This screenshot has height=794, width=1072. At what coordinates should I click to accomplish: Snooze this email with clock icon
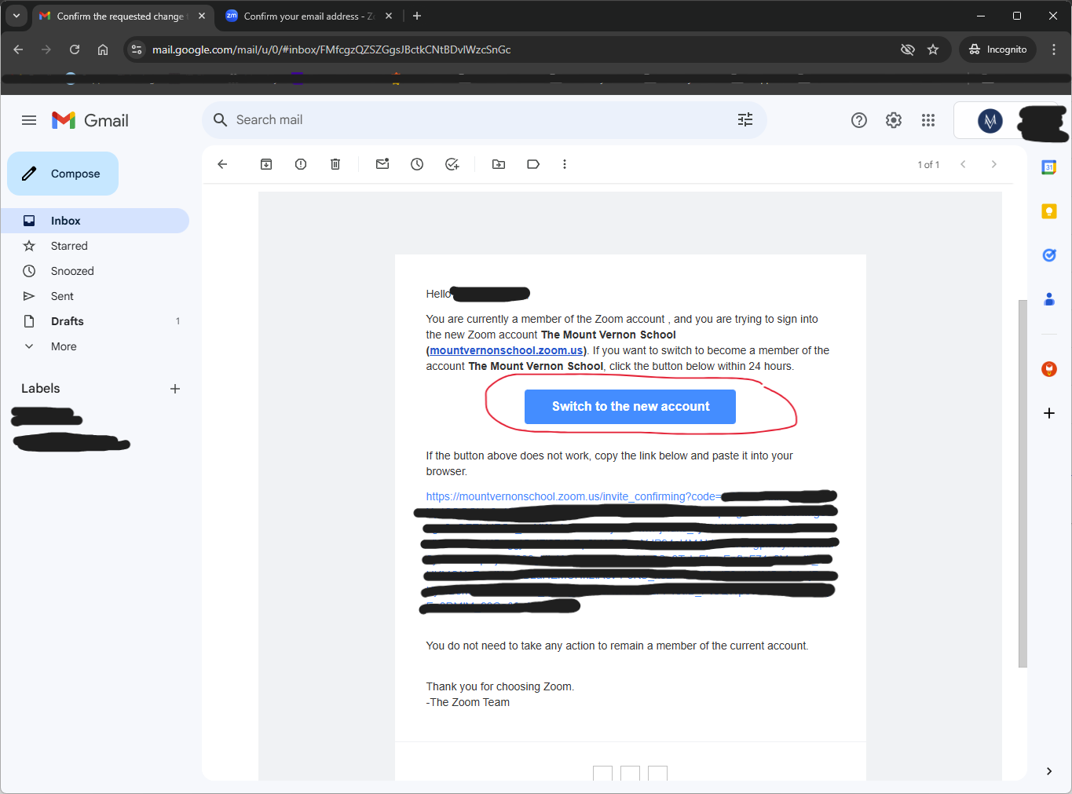point(417,164)
